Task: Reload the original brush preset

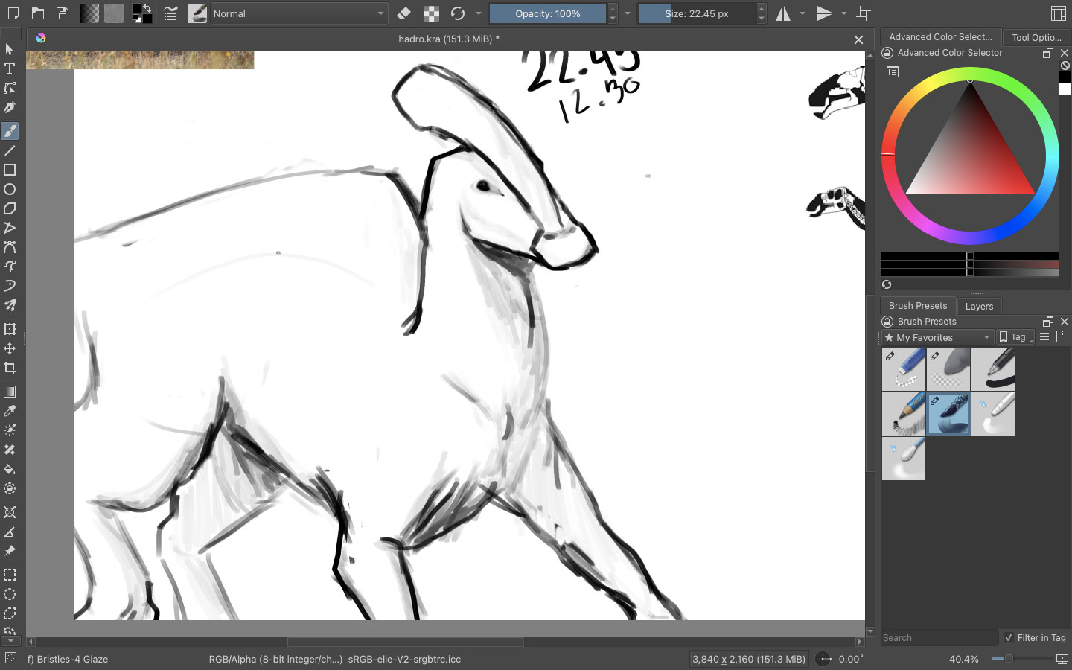Action: coord(458,13)
